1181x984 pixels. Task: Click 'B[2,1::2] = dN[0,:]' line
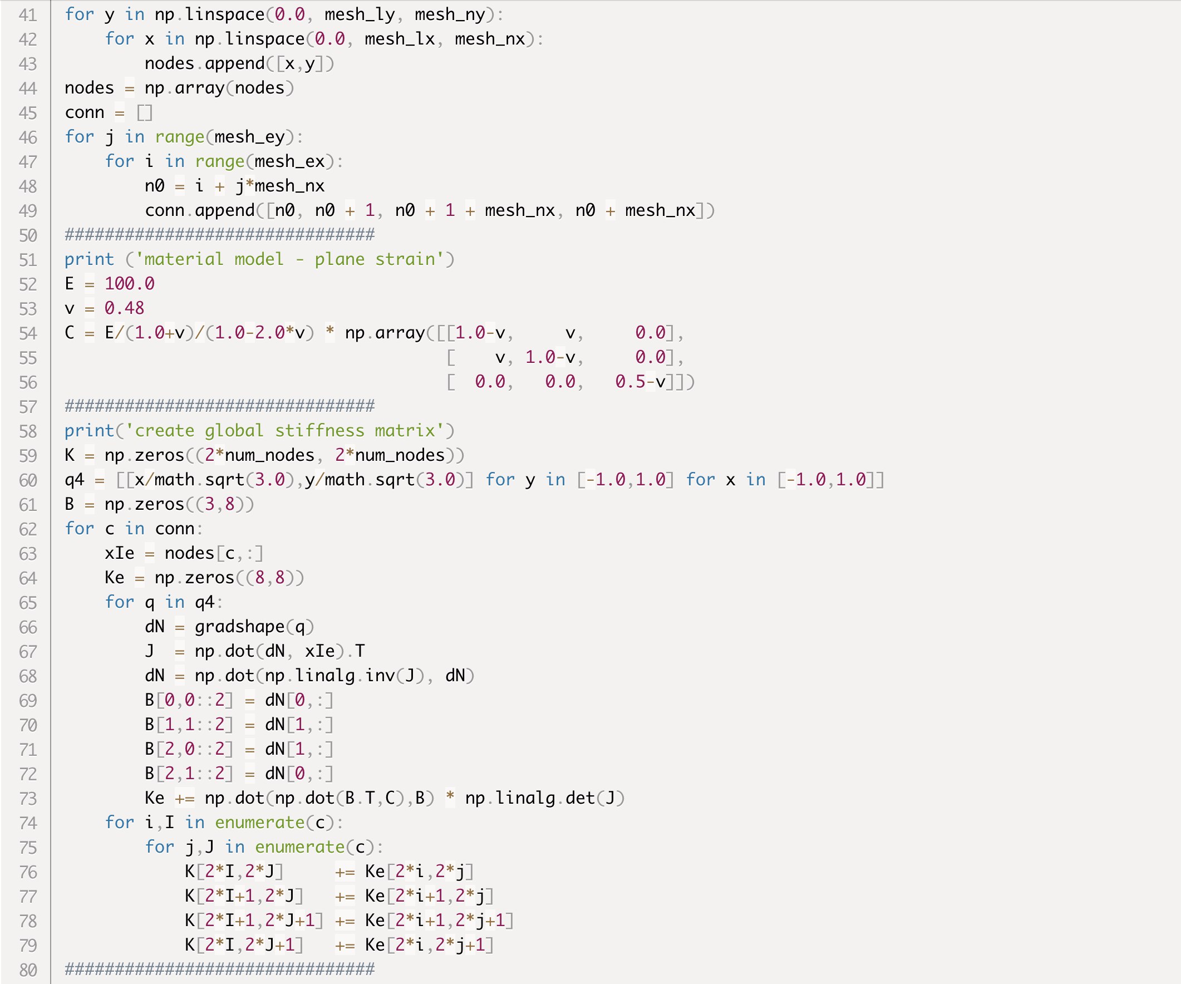(x=239, y=774)
